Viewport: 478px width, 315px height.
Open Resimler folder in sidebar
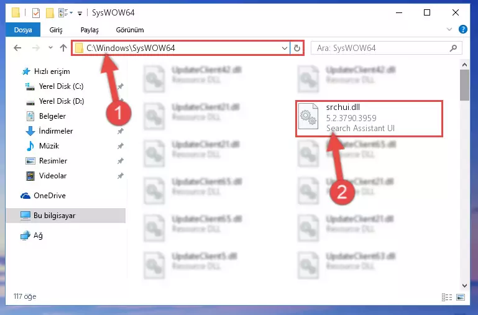click(47, 161)
